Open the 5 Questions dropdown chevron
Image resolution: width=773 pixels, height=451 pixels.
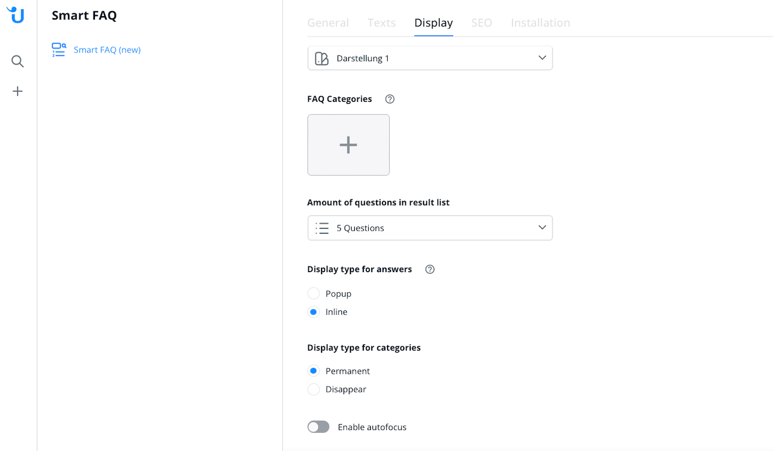point(542,228)
